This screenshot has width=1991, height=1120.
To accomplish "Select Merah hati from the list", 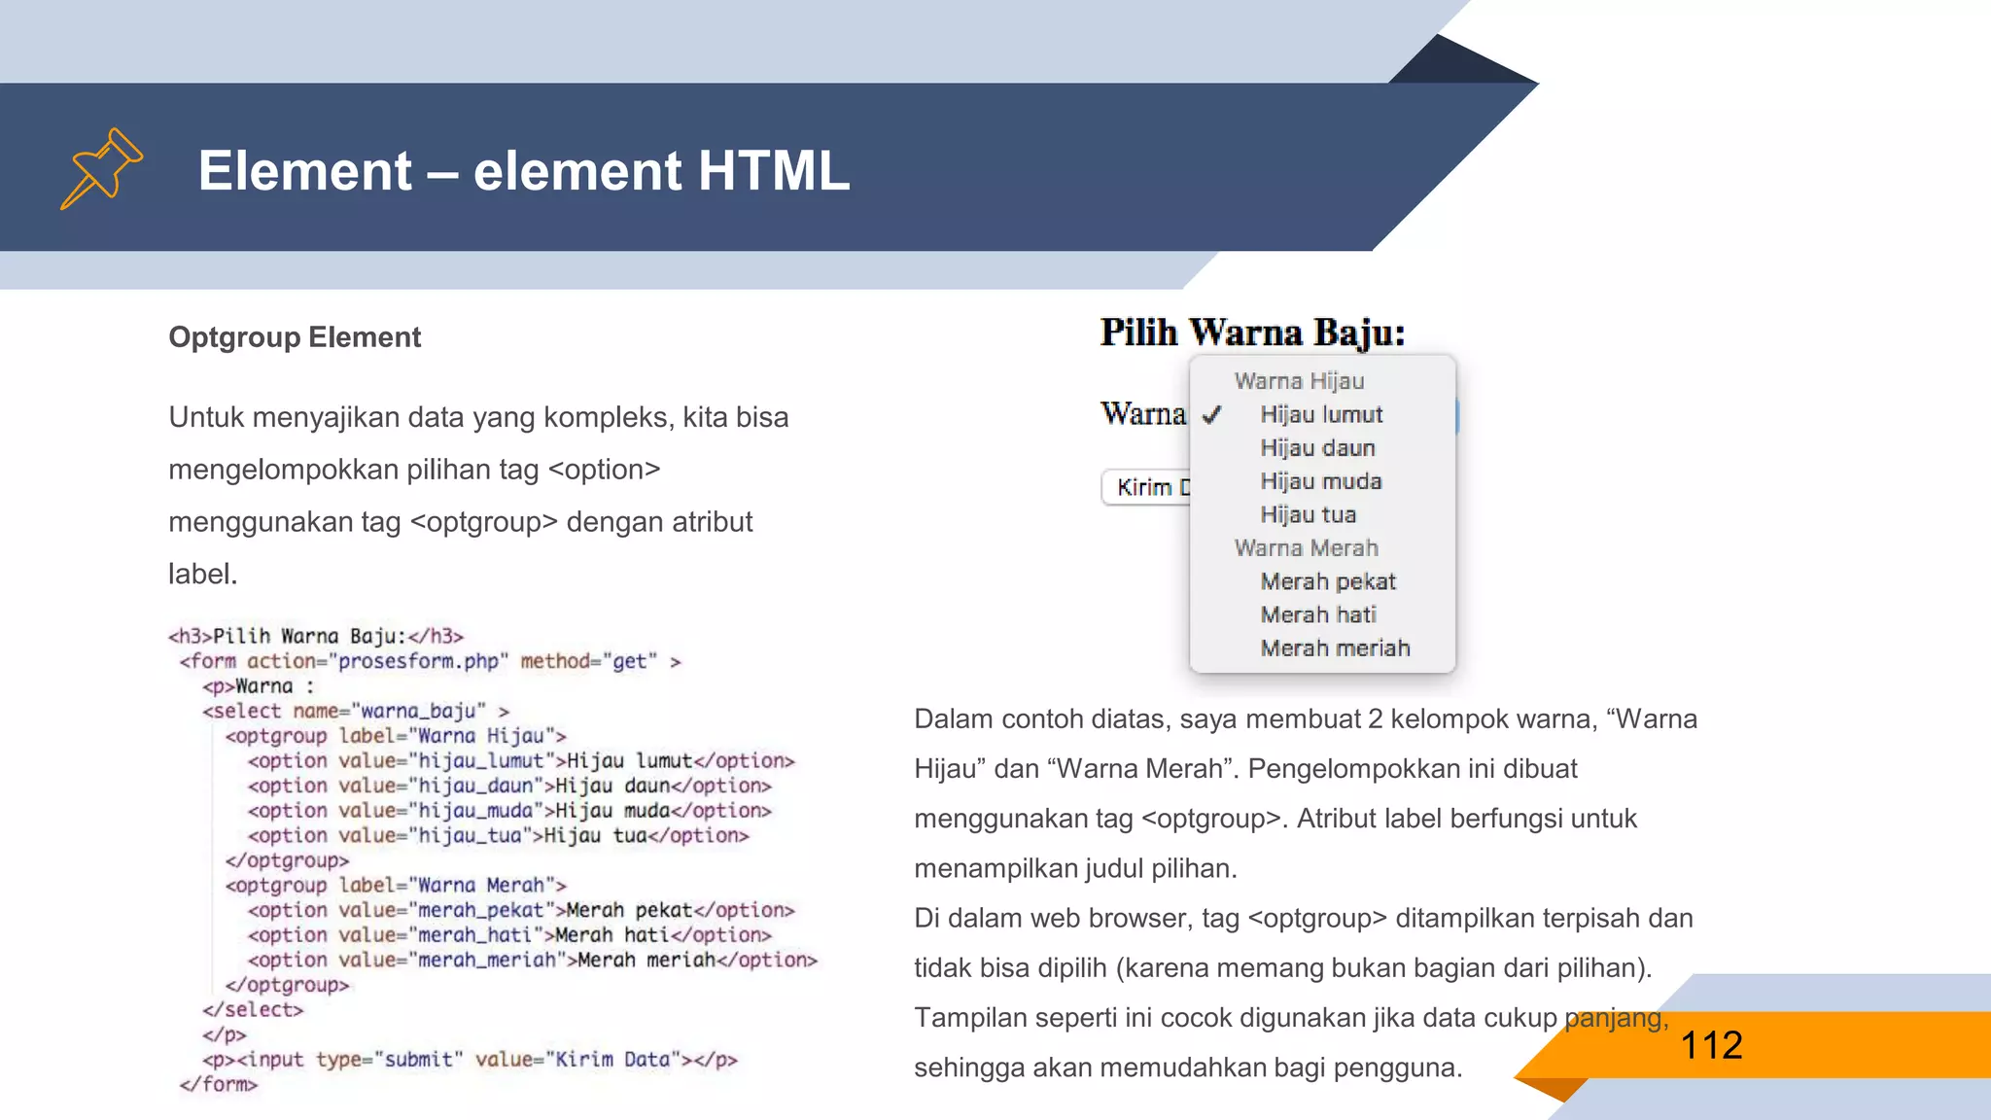I will pyautogui.click(x=1317, y=614).
